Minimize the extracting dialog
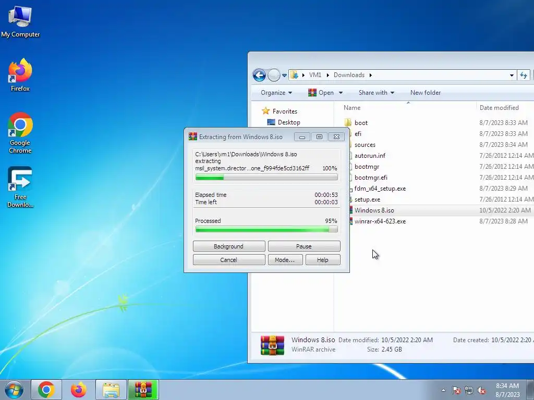The width and height of the screenshot is (534, 400). pos(302,137)
